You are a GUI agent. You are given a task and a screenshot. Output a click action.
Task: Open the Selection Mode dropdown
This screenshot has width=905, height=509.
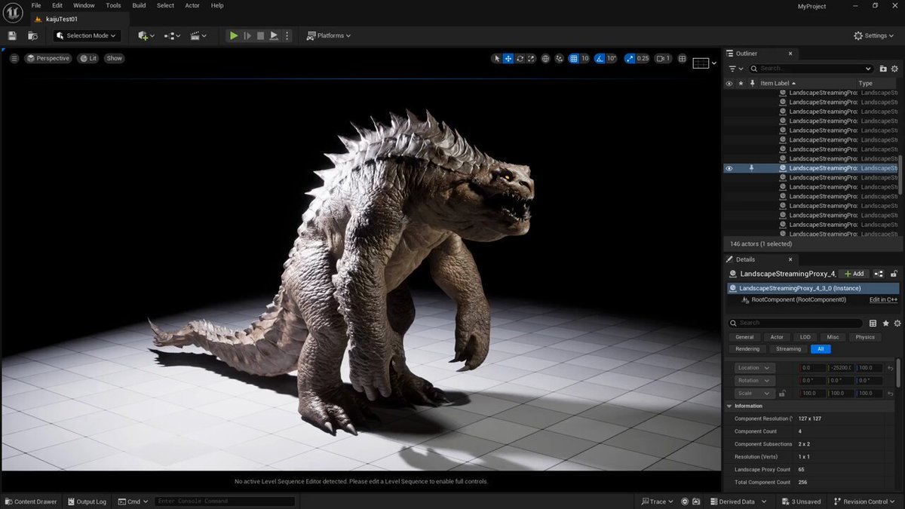tap(87, 35)
